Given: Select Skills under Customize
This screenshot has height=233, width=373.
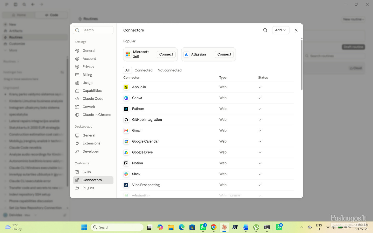Looking at the screenshot, I should coord(93,172).
